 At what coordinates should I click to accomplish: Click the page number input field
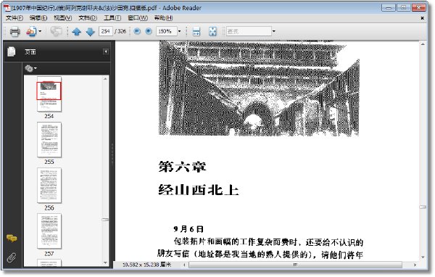tap(106, 31)
